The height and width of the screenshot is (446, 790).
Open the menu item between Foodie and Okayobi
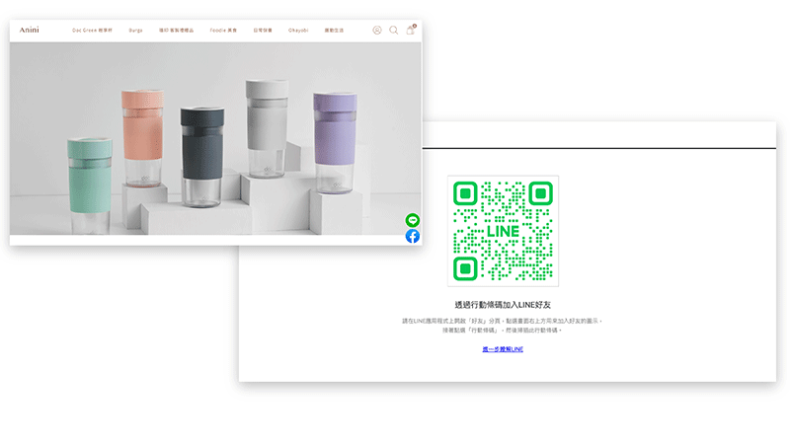tap(263, 31)
